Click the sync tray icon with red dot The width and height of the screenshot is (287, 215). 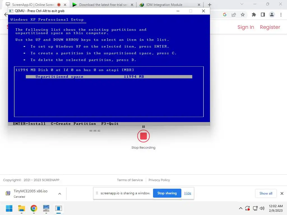pyautogui.click(x=247, y=208)
